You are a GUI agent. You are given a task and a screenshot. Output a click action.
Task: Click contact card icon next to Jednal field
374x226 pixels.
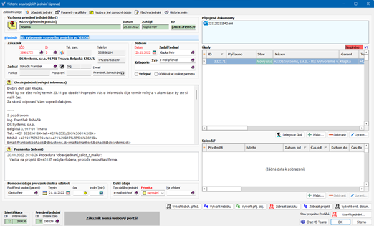[62, 66]
